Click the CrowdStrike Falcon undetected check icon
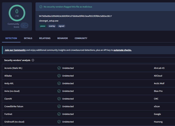175x126 pixels. pos(59,106)
